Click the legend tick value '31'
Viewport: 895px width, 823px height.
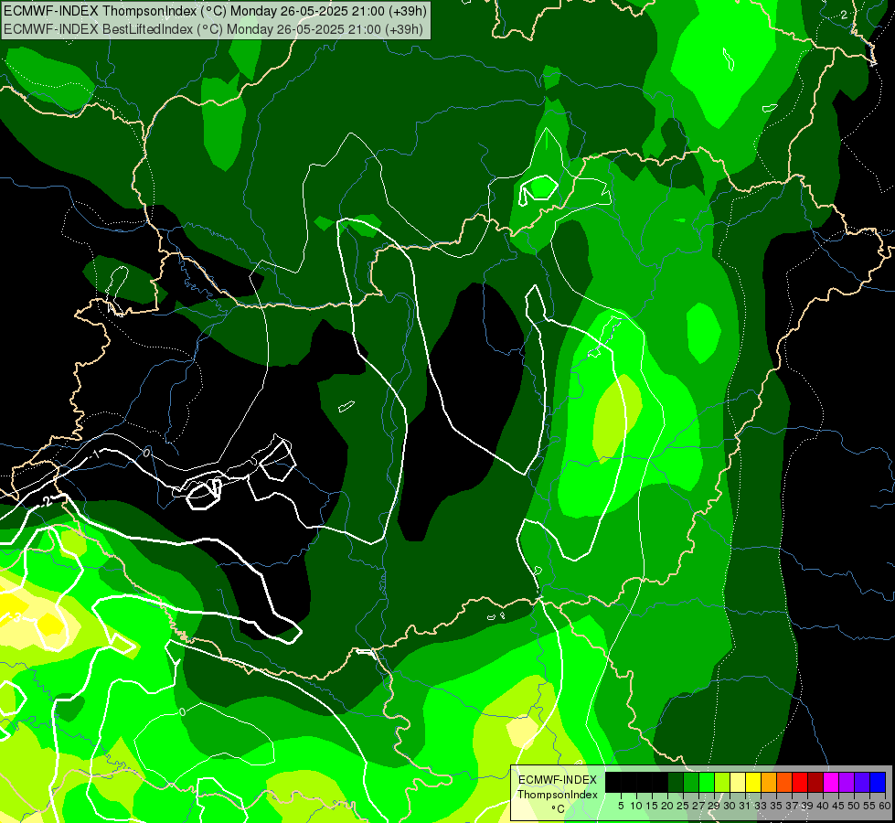pos(745,806)
